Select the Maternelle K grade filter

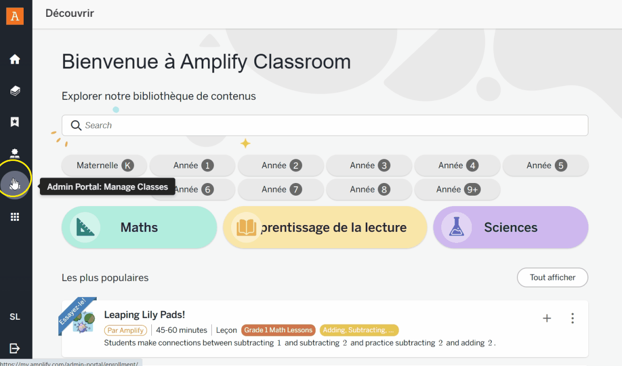tap(105, 166)
